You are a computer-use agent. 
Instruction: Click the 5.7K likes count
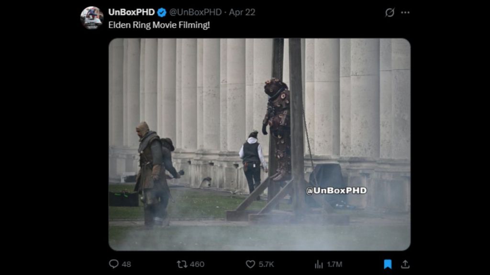(266, 264)
